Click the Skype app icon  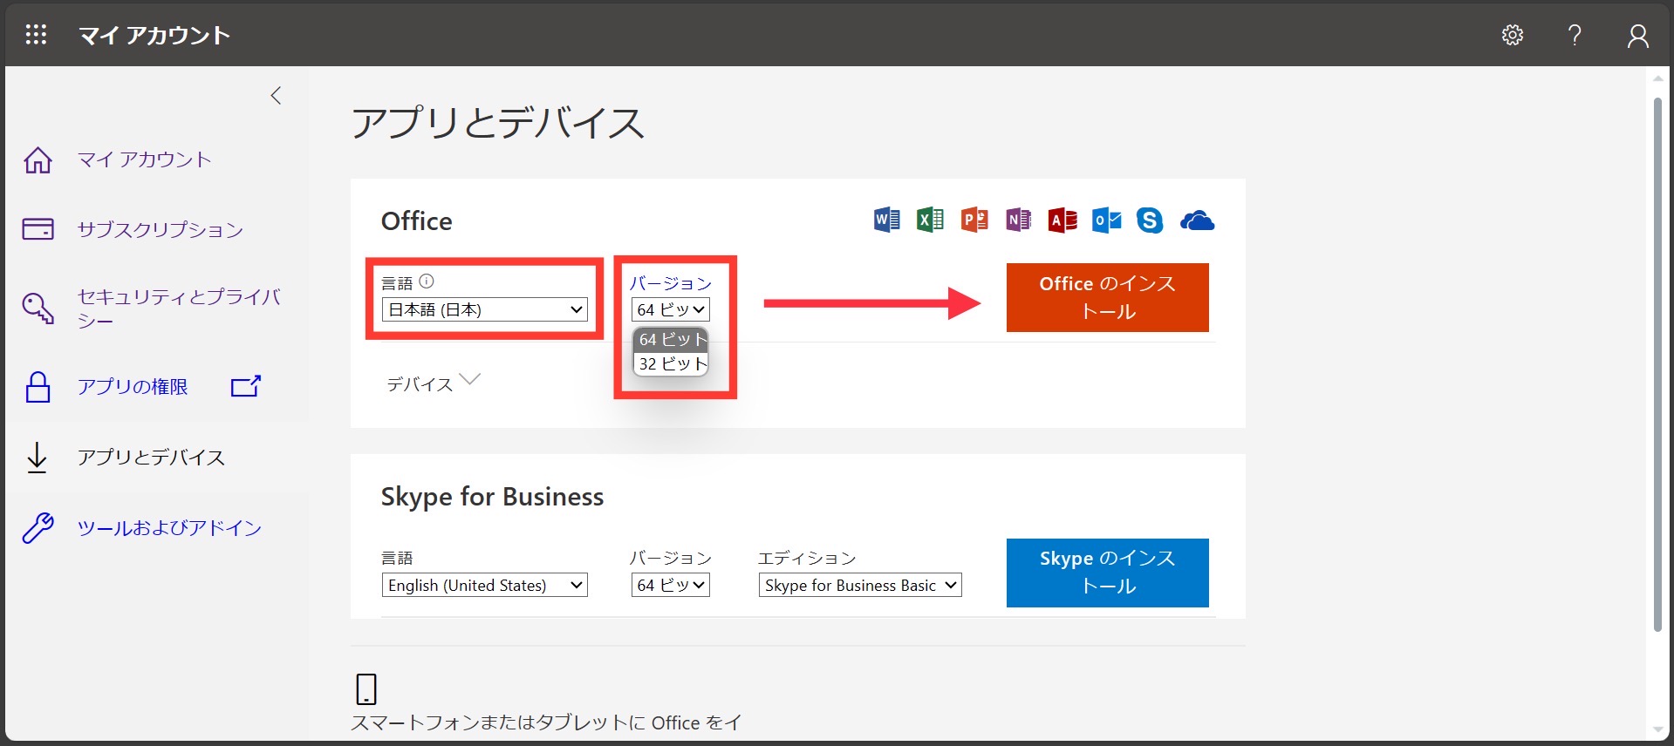(x=1150, y=220)
